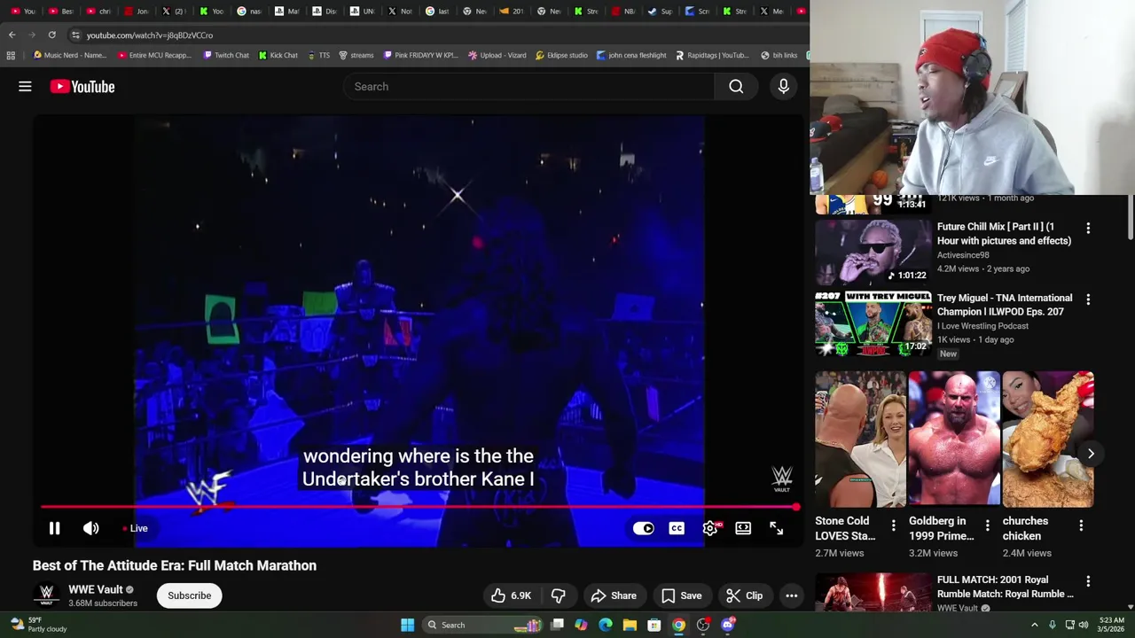1135x638 pixels.
Task: Open Discord from the taskbar
Action: (728, 625)
